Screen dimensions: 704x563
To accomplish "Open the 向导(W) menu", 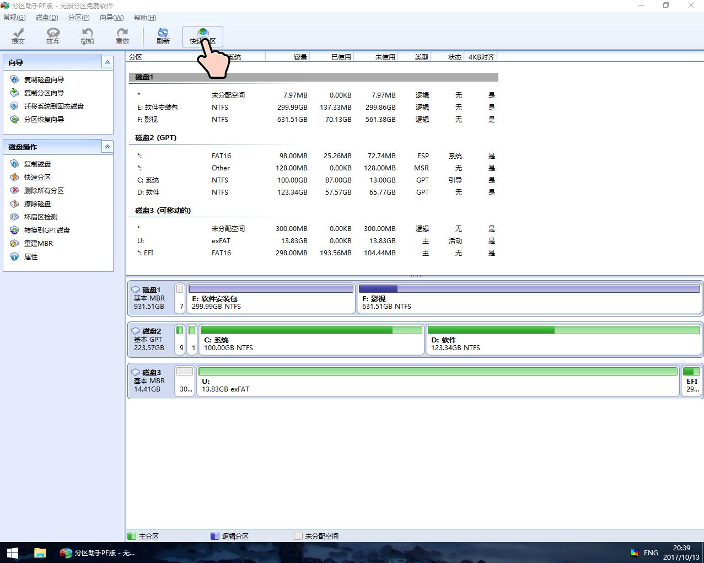I will [x=112, y=18].
